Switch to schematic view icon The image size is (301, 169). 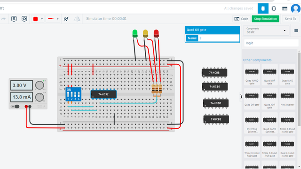click(274, 8)
